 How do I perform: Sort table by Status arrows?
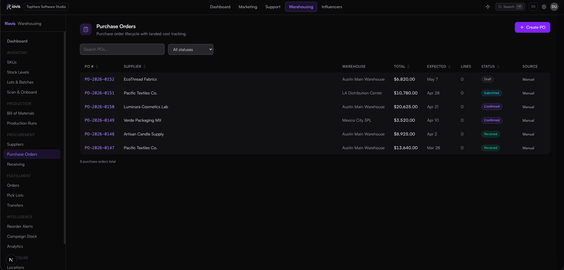498,67
